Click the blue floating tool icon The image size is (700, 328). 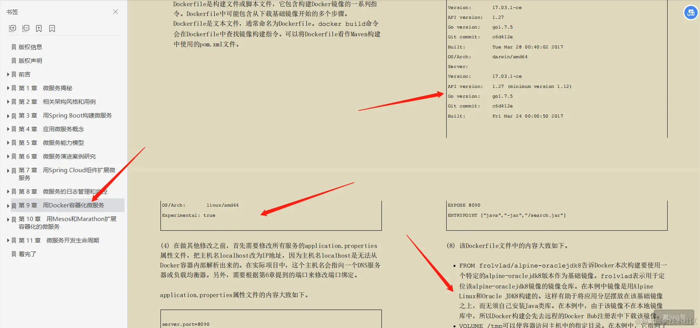click(691, 12)
